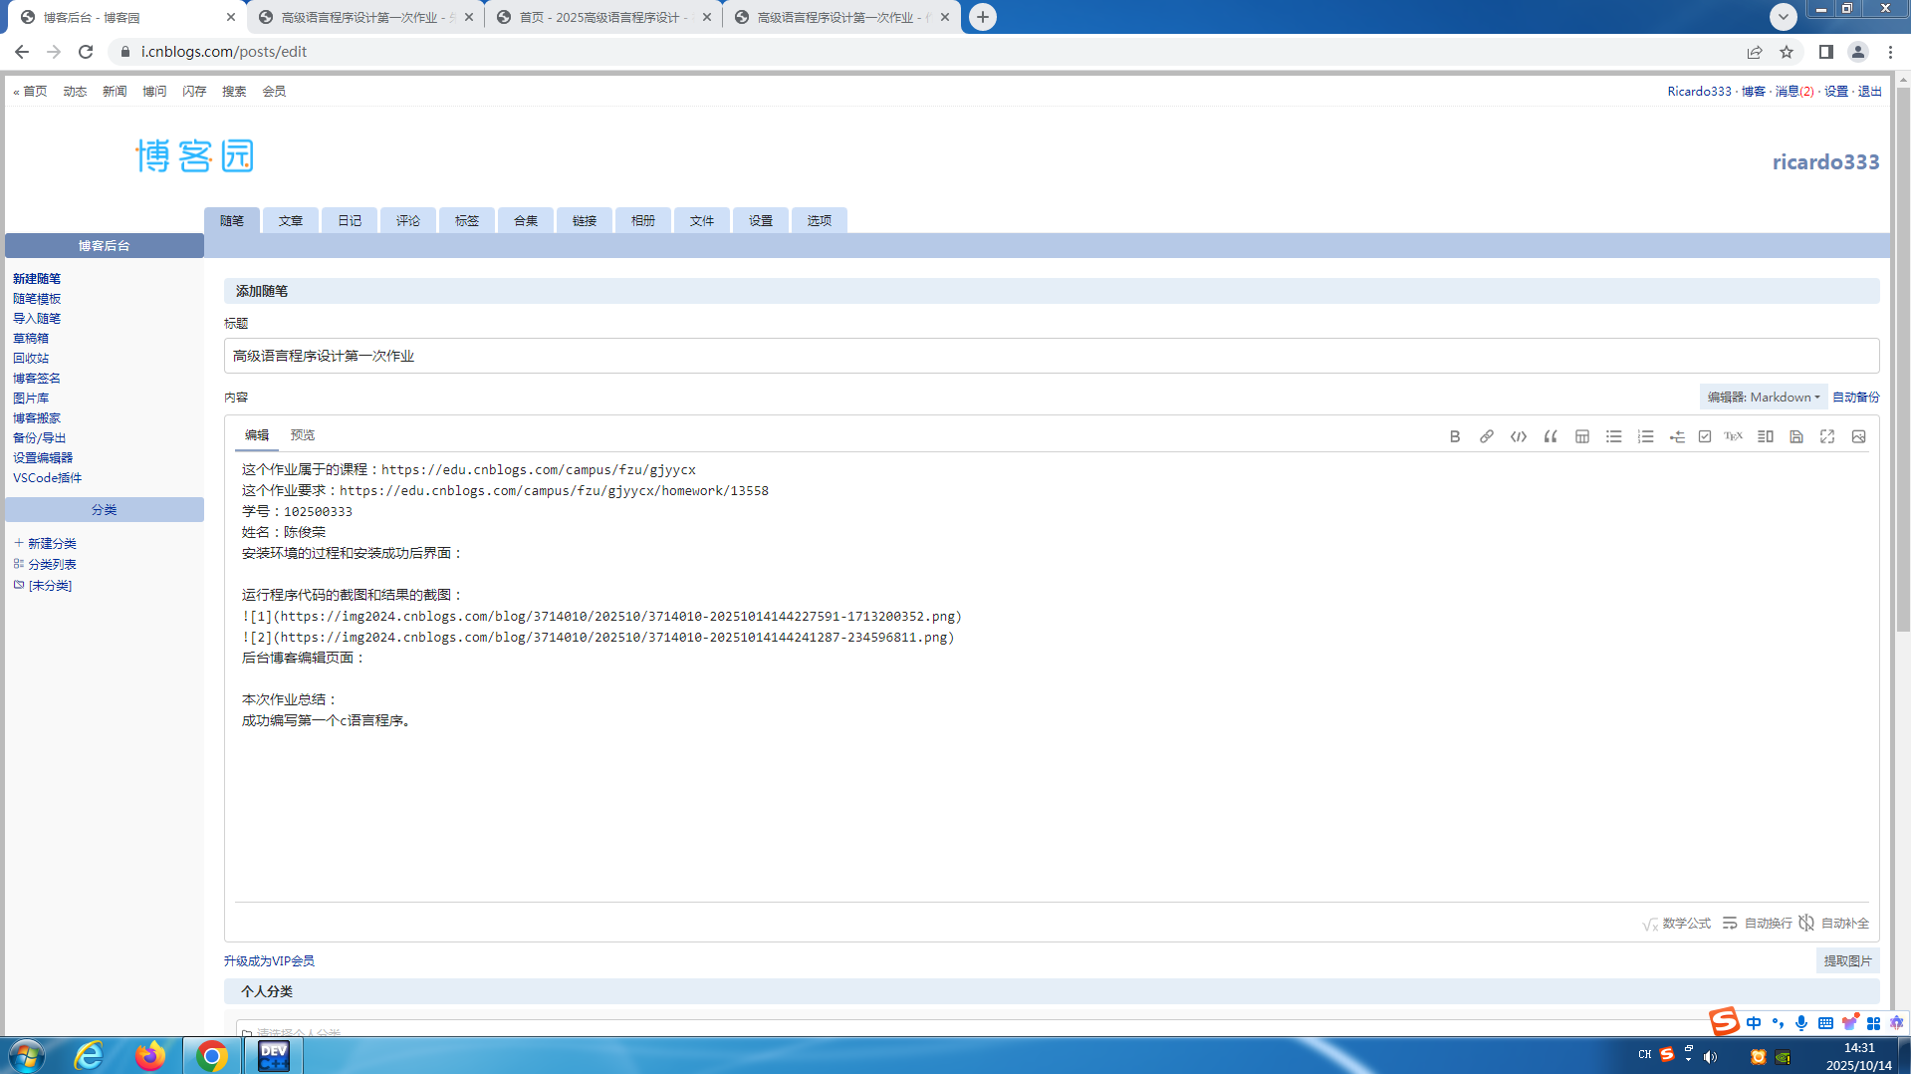Click the 新建随笔 sidebar link
Screen dimensions: 1911x1074
pyautogui.click(x=37, y=279)
